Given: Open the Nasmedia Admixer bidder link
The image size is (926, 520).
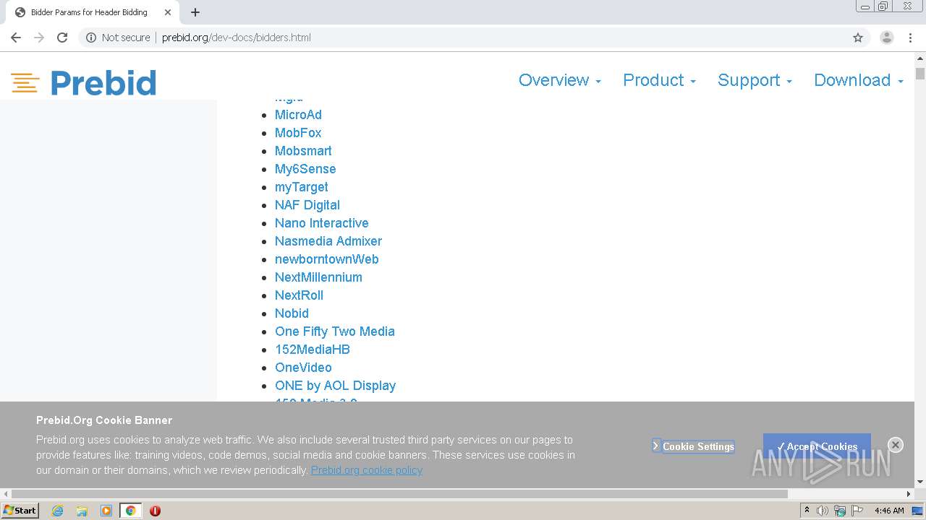Looking at the screenshot, I should [328, 241].
